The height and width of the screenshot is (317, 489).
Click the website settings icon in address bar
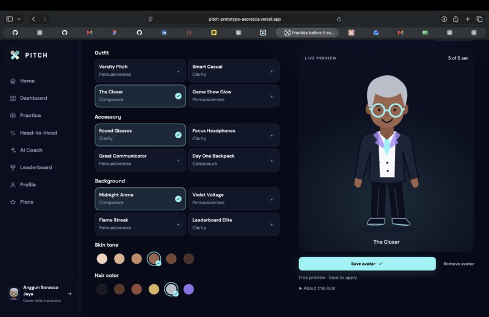(150, 19)
